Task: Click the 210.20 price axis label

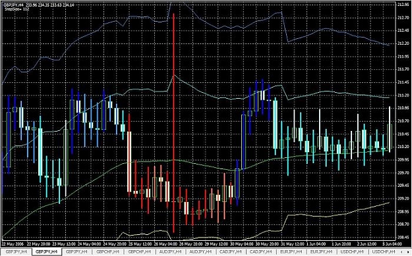Action: coord(403,147)
